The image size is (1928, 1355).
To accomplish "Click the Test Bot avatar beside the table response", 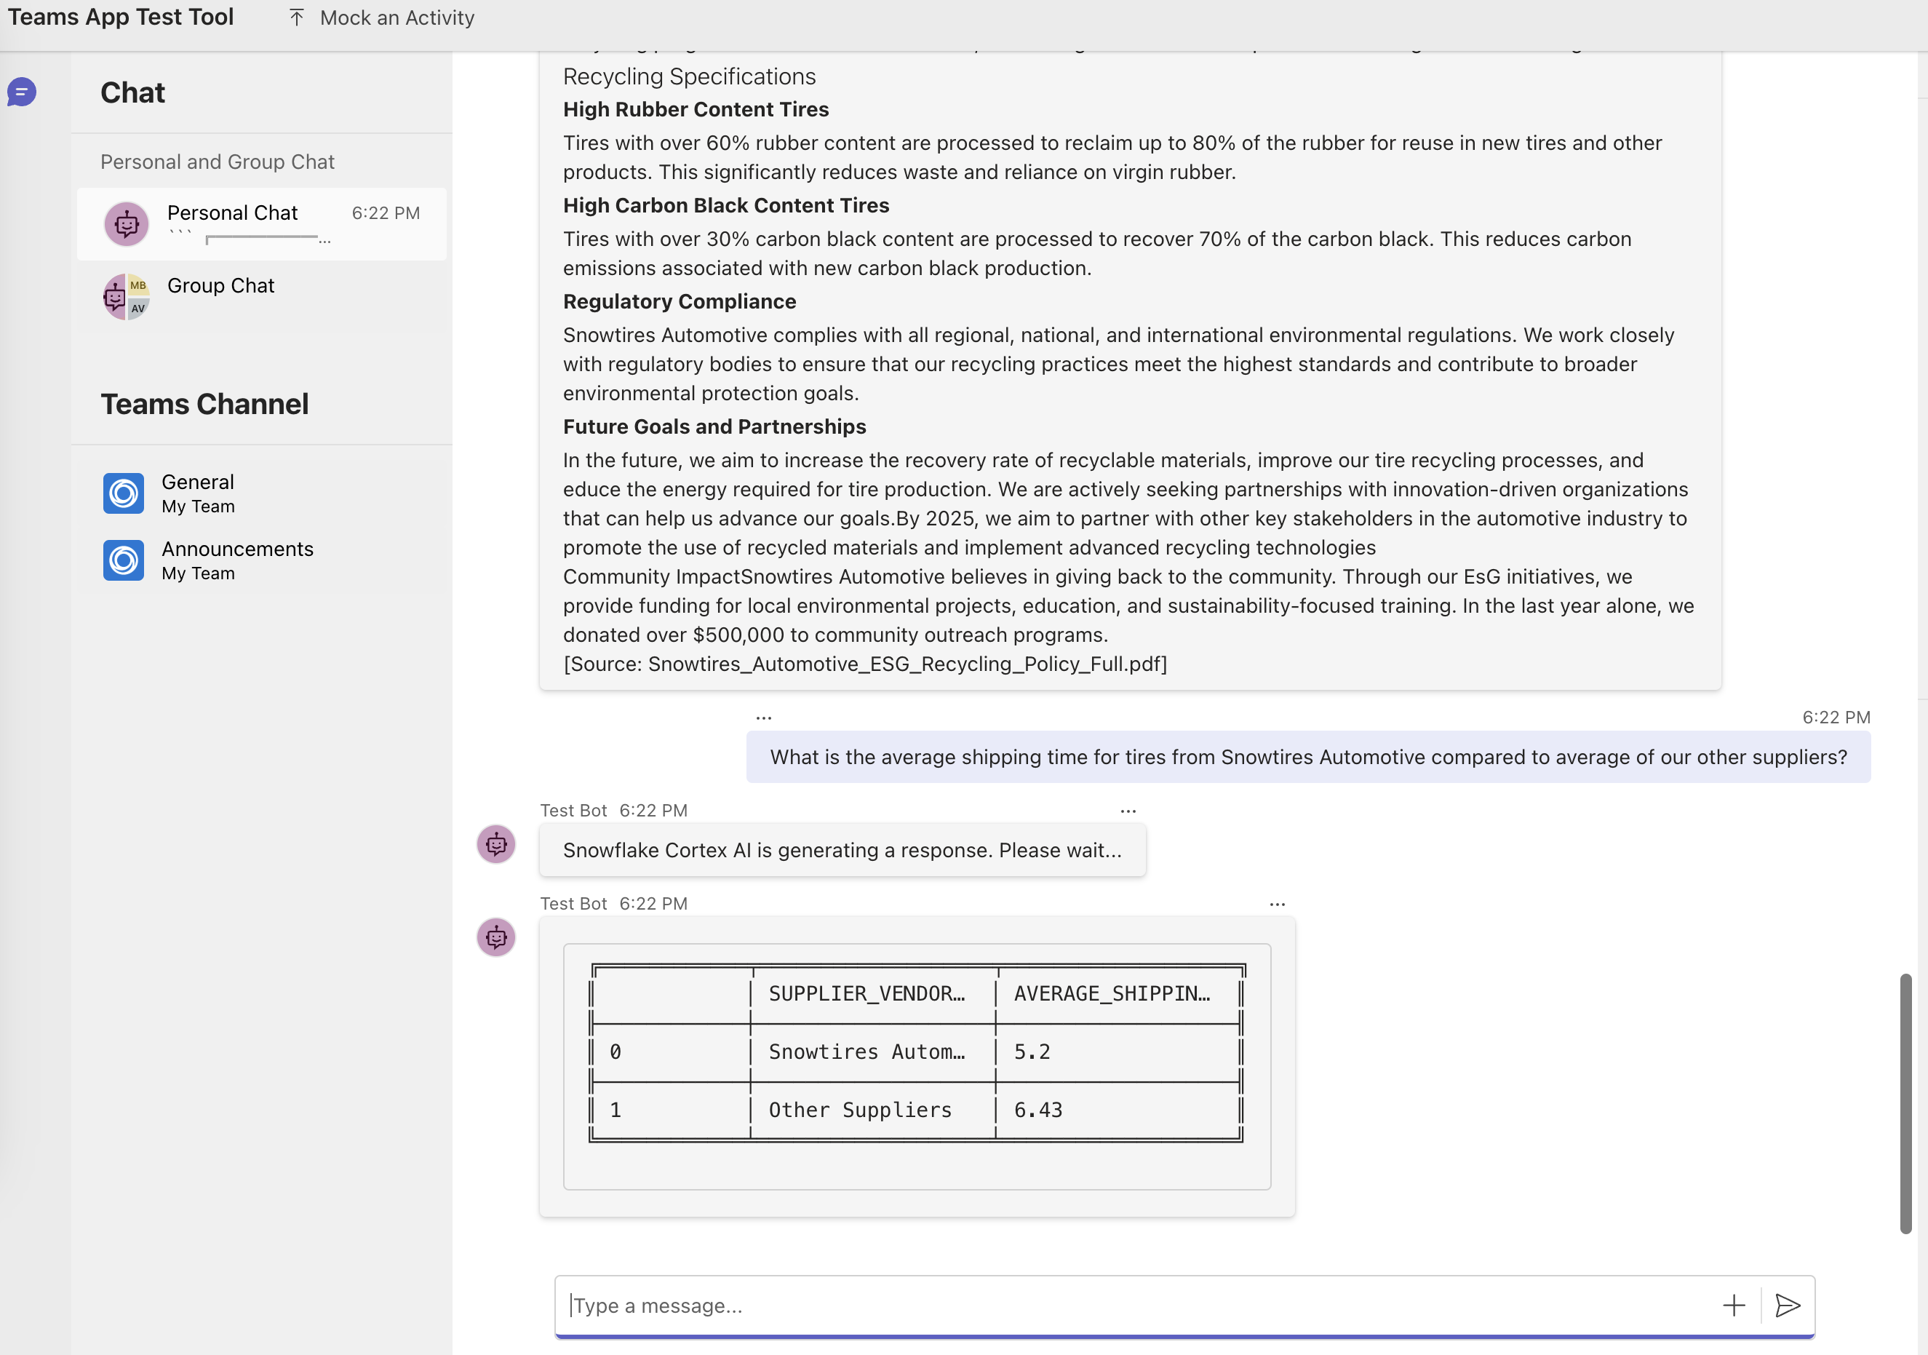I will [496, 937].
